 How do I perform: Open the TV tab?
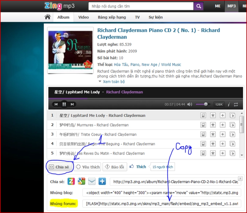[137, 17]
